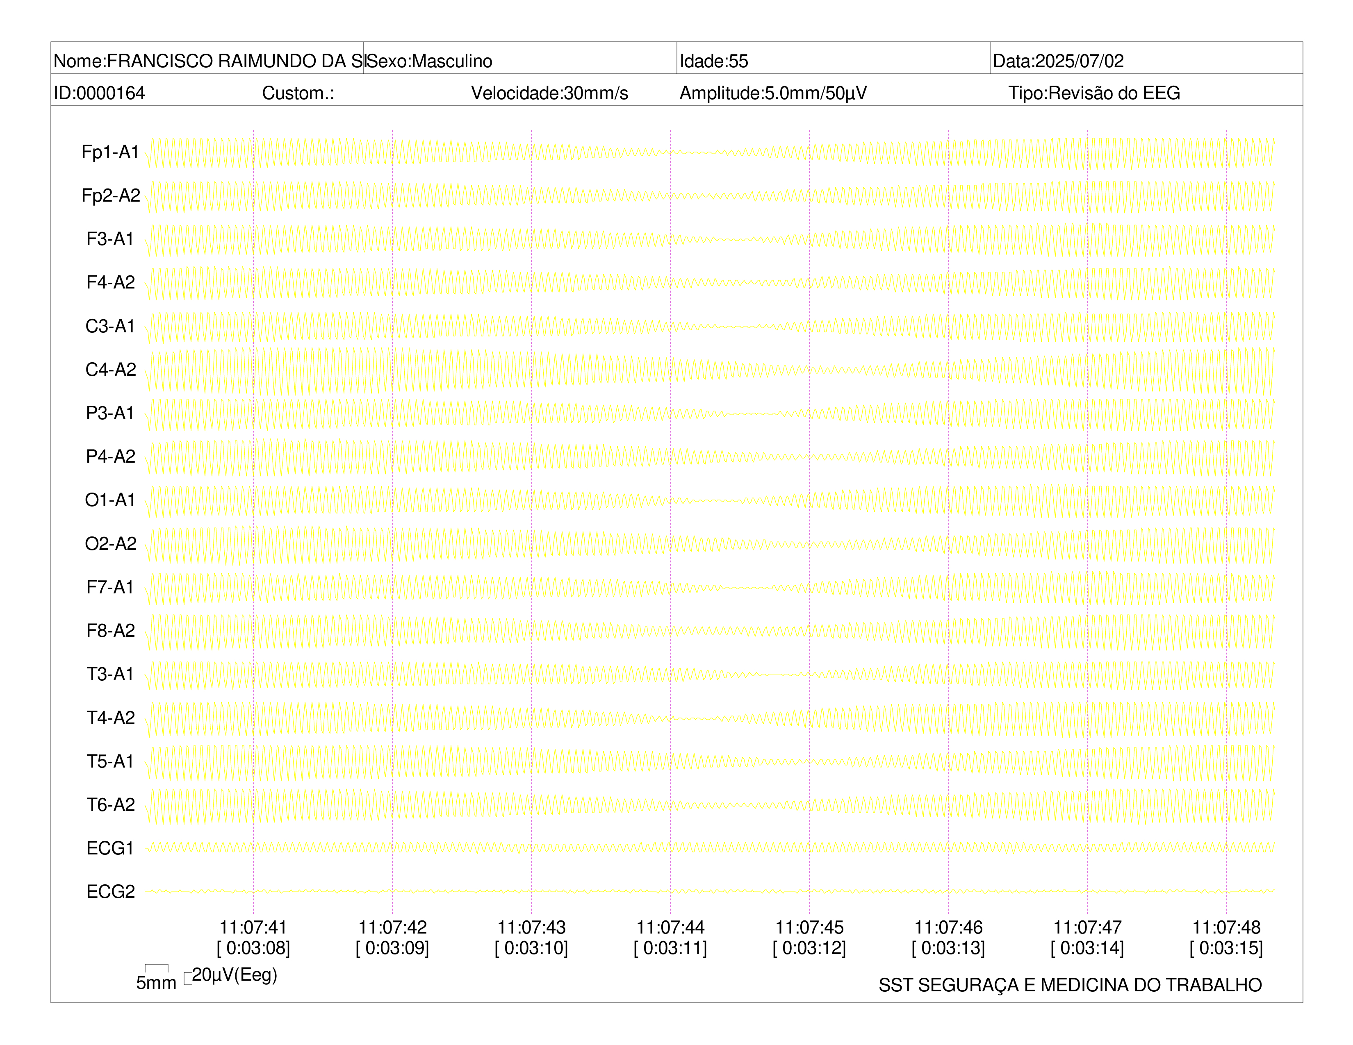
Task: Select the ID:0000164 text
Action: [99, 93]
